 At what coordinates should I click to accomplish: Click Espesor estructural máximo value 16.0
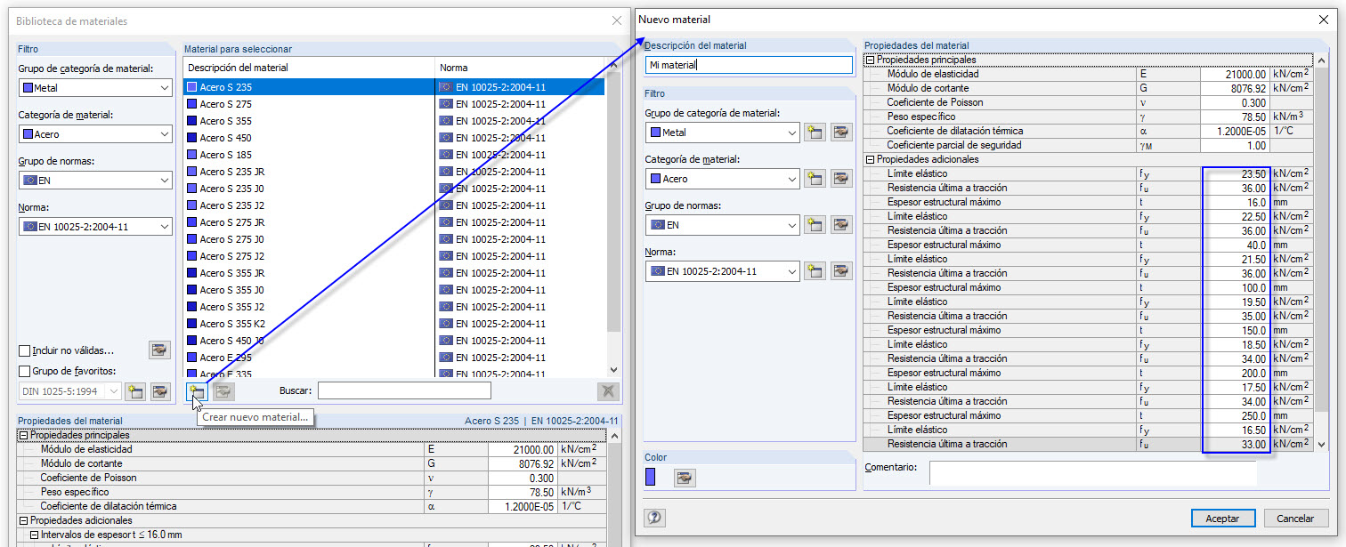click(x=1235, y=203)
